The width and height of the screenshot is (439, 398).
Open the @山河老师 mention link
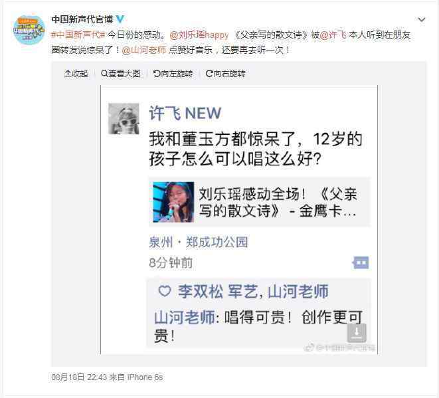click(x=144, y=50)
